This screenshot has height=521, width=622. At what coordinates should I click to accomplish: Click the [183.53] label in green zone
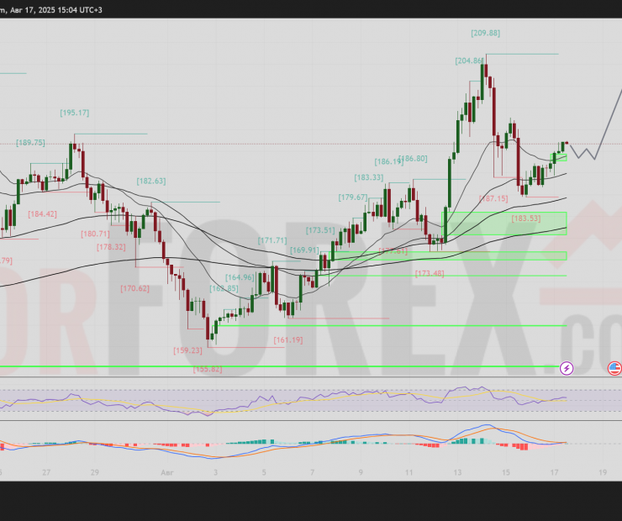click(525, 218)
